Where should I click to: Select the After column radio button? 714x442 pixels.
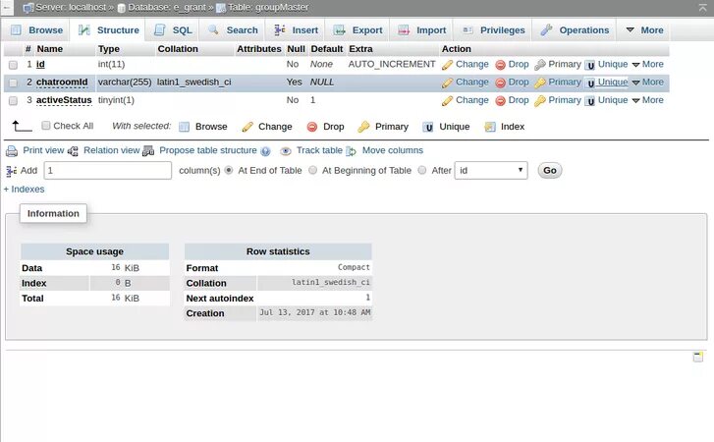(422, 170)
